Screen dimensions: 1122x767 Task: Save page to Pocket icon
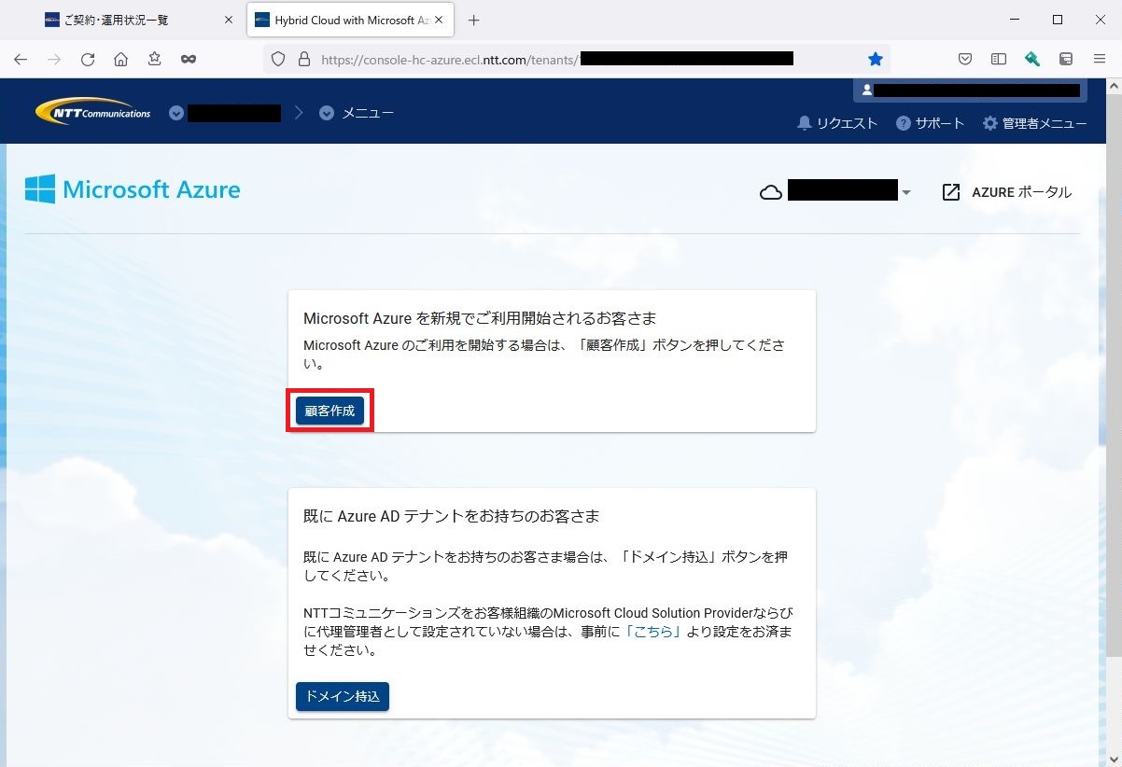(x=965, y=59)
